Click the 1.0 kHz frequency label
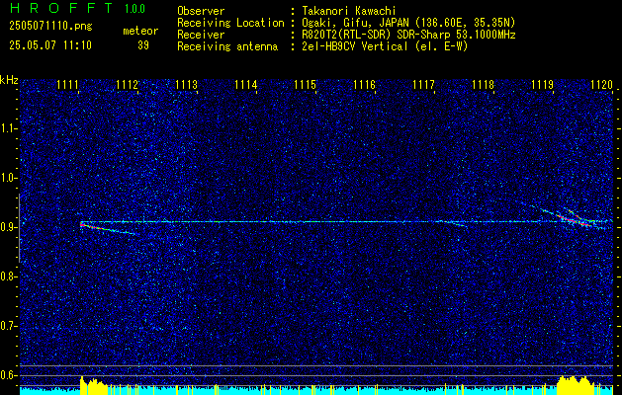Image resolution: width=622 pixels, height=395 pixels. click(9, 178)
